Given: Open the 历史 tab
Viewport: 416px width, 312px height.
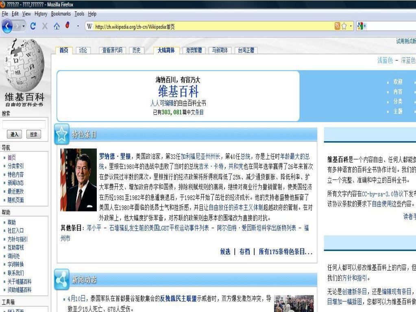Looking at the screenshot, I should pyautogui.click(x=136, y=50).
